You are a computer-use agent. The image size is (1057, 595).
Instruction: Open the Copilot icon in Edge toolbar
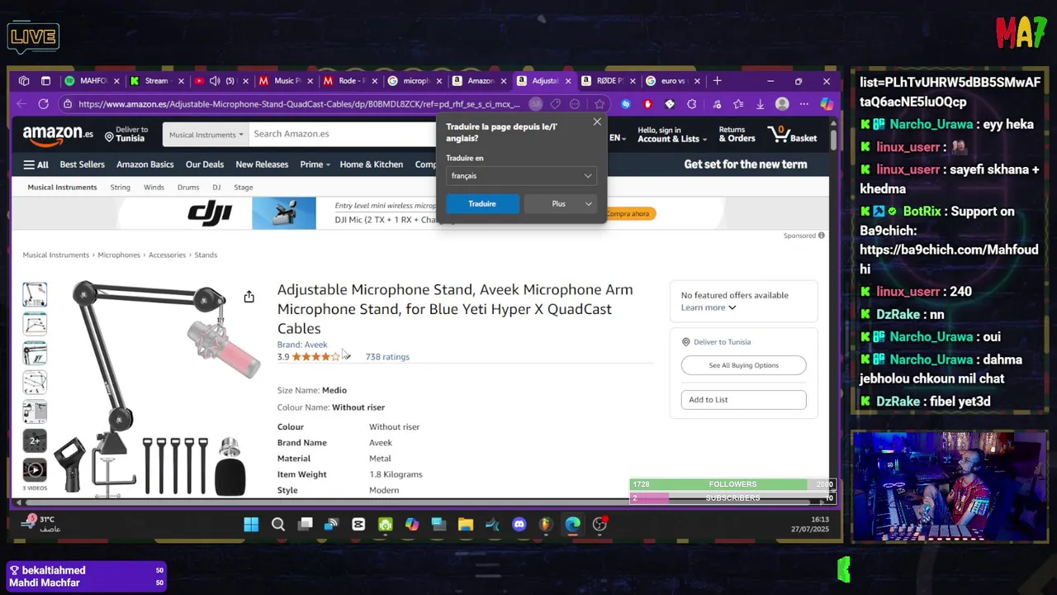click(826, 104)
